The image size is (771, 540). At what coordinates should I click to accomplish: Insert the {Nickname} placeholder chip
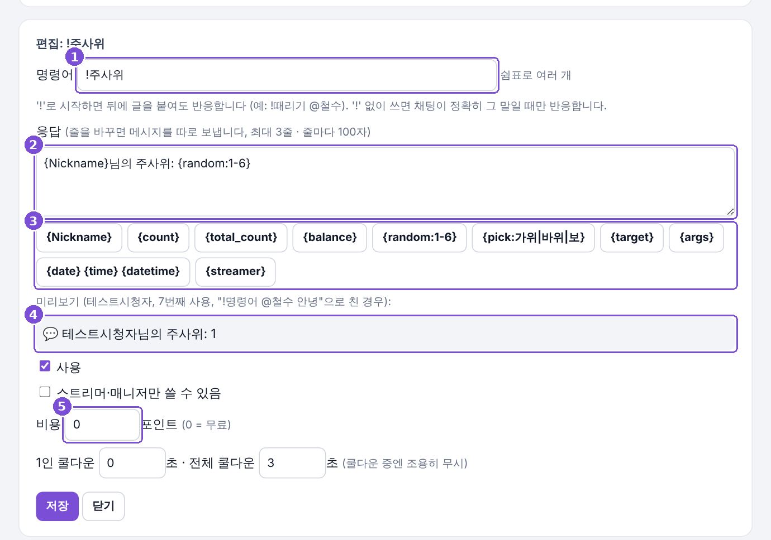coord(79,238)
